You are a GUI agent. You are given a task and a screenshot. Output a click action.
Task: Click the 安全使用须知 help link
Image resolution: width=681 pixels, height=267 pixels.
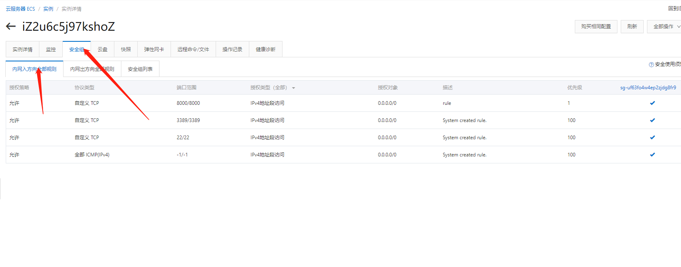click(668, 64)
